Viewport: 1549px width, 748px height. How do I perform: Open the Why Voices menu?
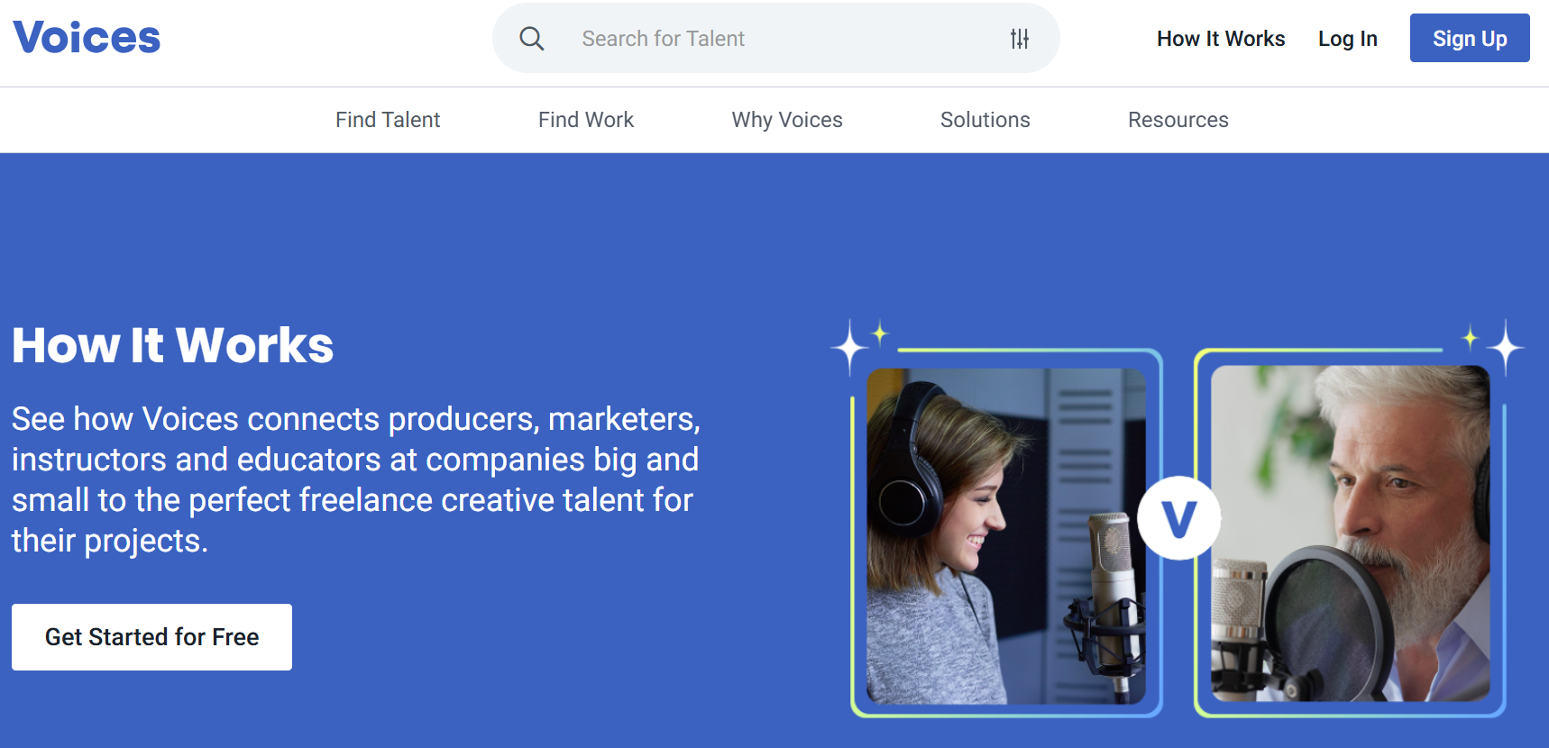(787, 120)
